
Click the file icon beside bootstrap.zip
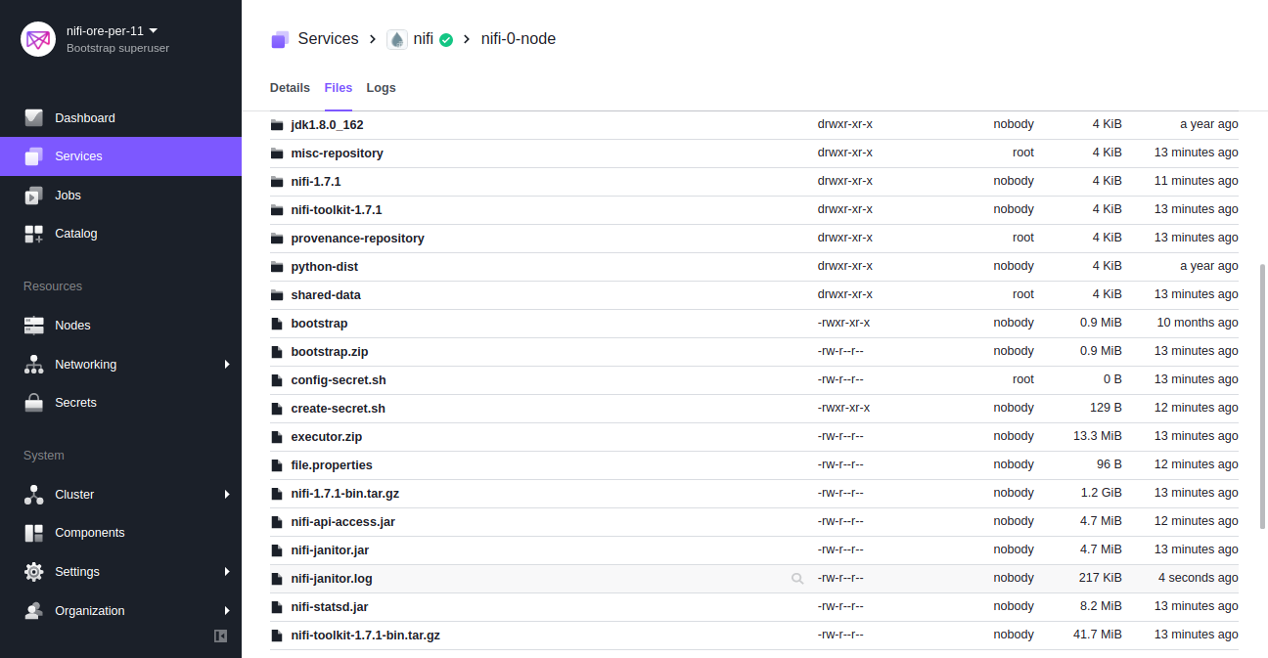[277, 352]
